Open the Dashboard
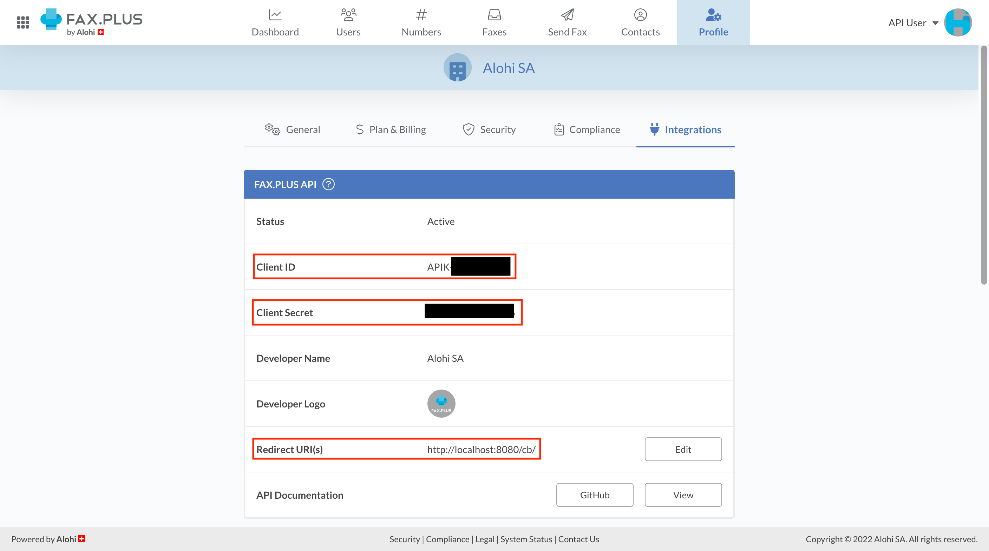This screenshot has height=551, width=989. click(x=275, y=22)
